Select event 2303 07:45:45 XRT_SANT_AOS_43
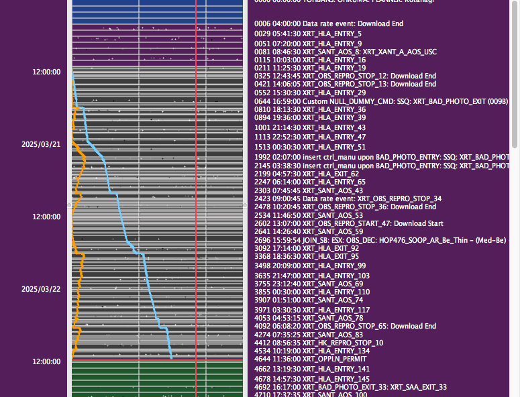This screenshot has height=397, width=520. point(309,191)
